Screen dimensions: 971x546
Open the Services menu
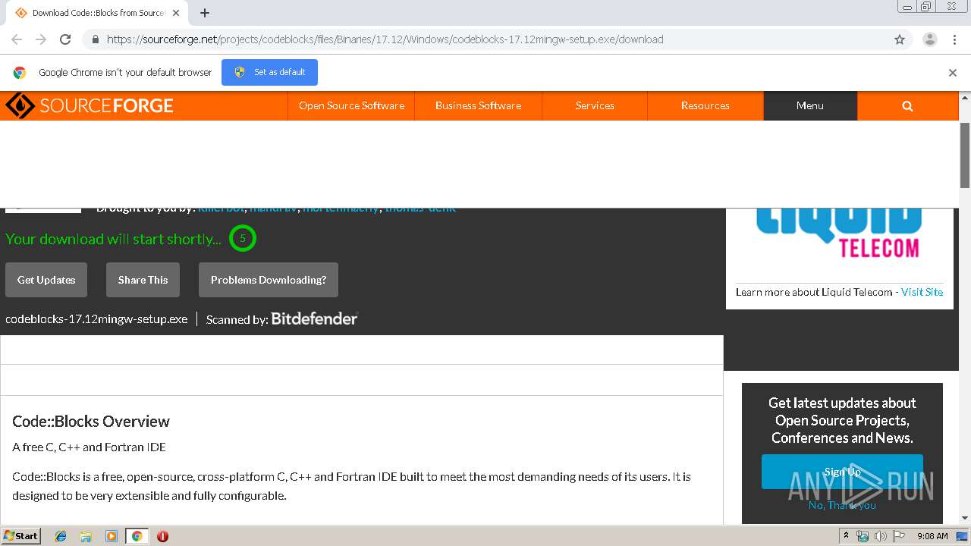[595, 106]
